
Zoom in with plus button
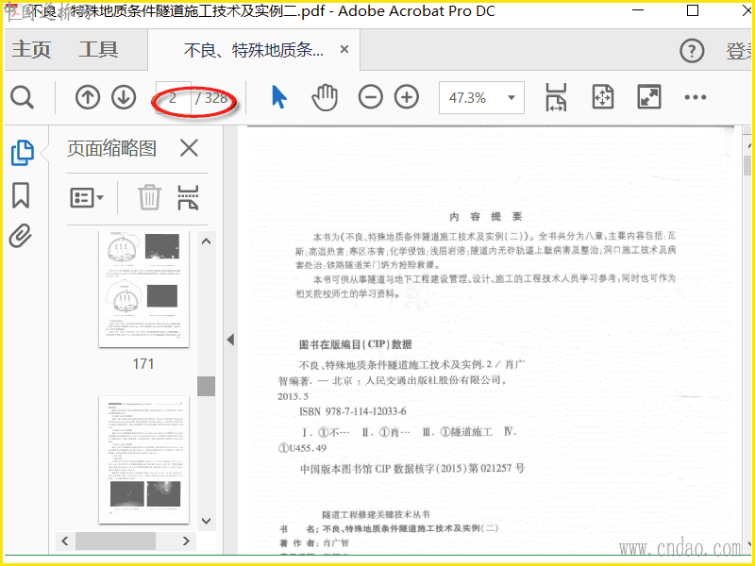coord(407,98)
